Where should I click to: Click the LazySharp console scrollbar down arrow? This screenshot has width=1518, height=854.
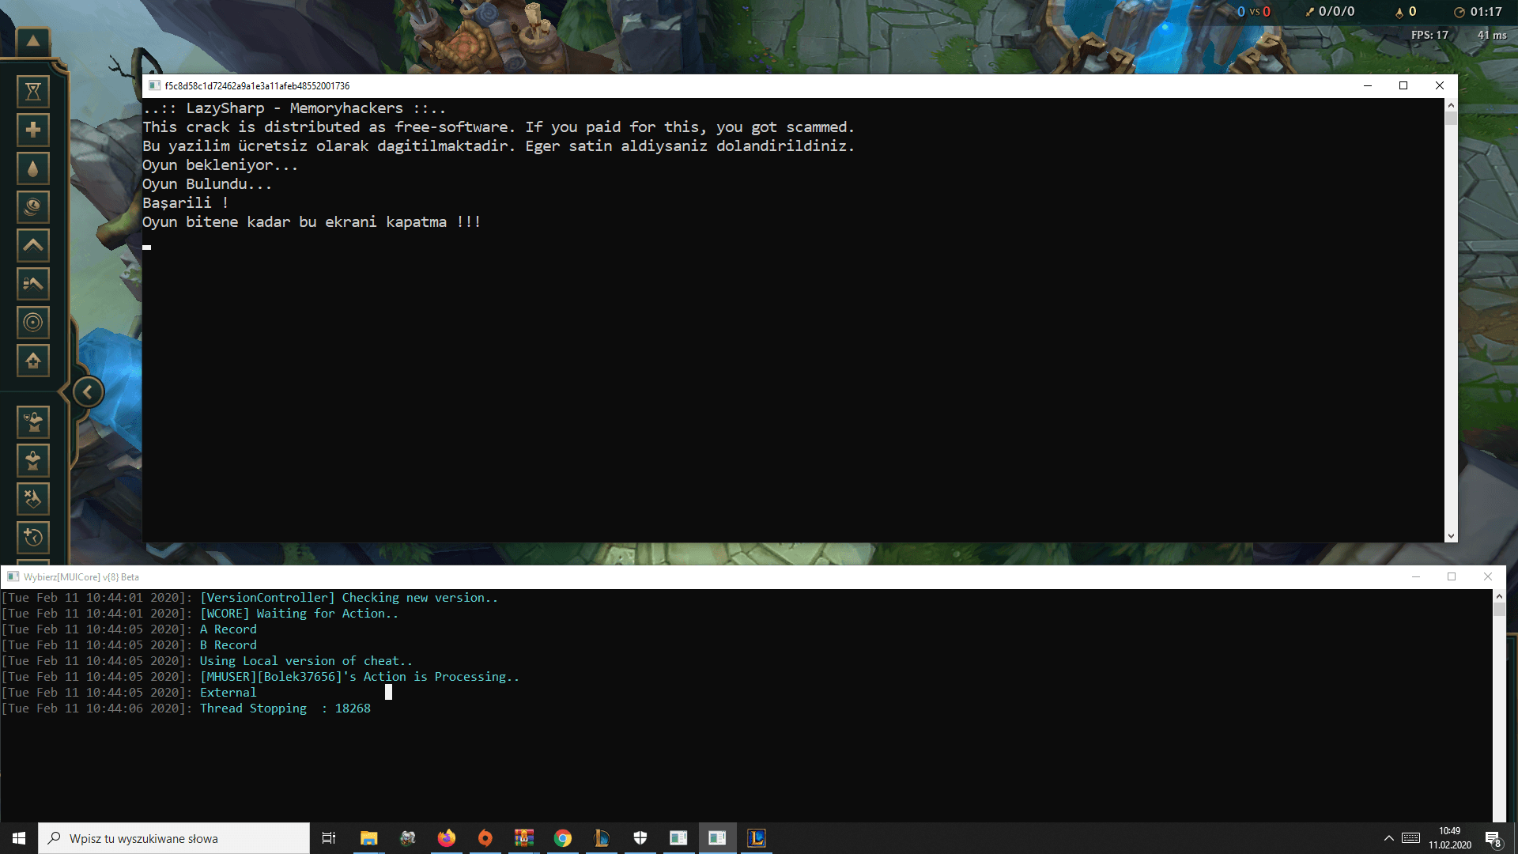pos(1451,536)
